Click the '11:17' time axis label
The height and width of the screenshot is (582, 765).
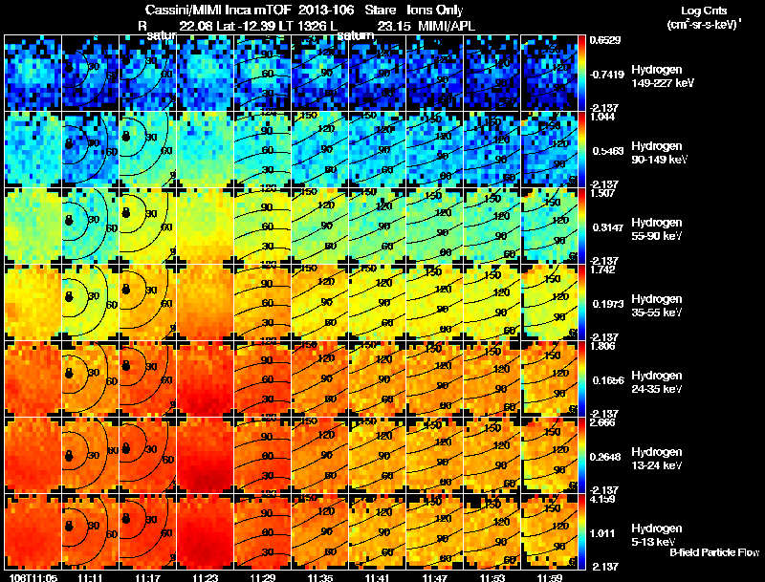pos(148,577)
